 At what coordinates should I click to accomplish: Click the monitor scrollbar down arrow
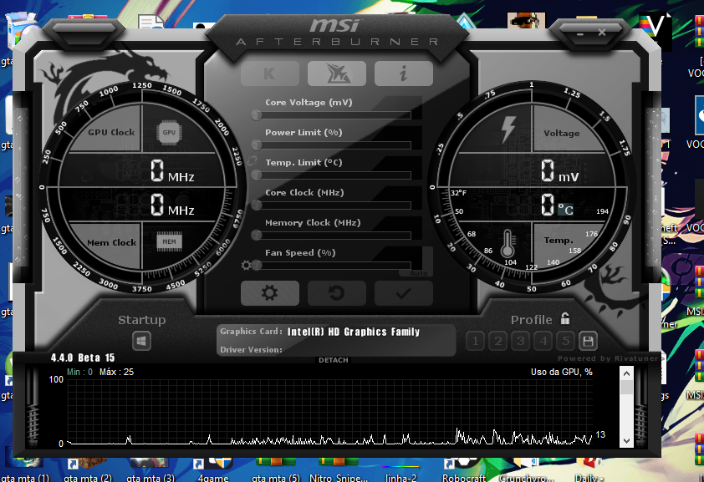[626, 441]
